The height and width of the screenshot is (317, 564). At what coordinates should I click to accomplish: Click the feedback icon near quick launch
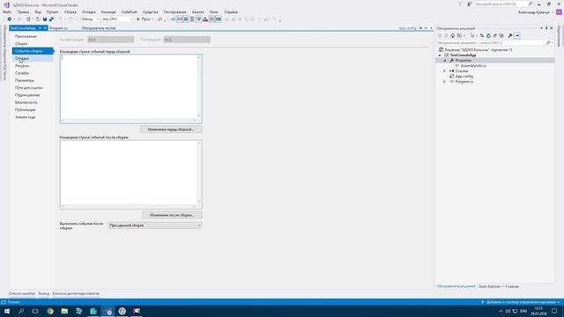pyautogui.click(x=470, y=4)
